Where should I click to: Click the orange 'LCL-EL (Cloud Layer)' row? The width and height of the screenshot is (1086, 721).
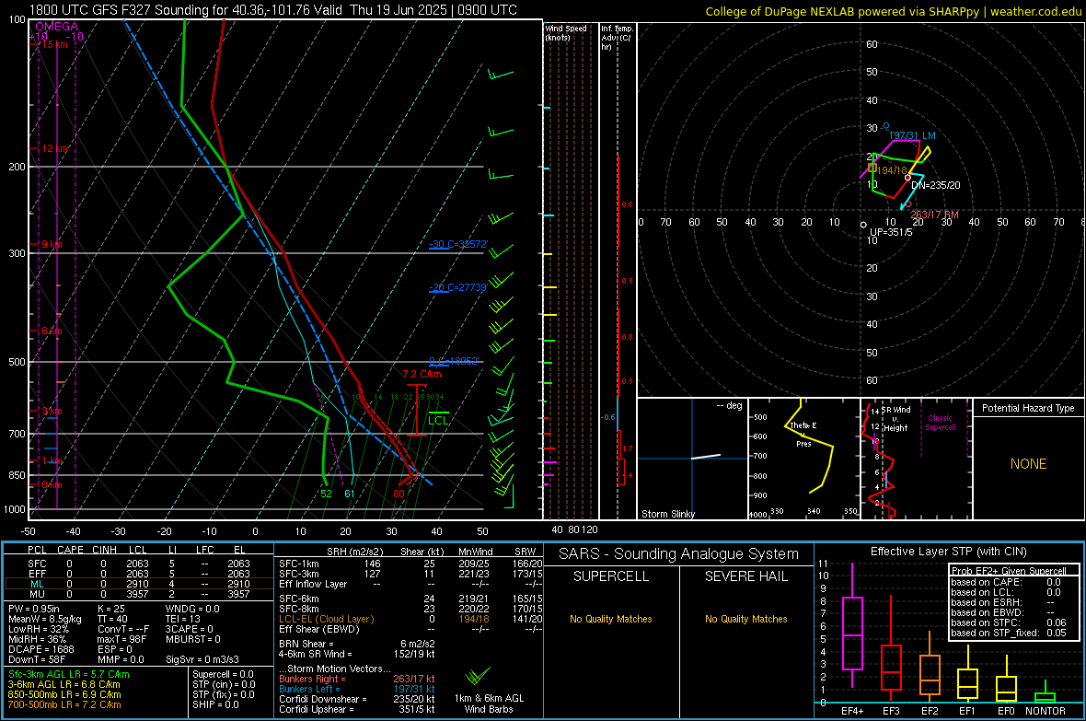[x=326, y=619]
